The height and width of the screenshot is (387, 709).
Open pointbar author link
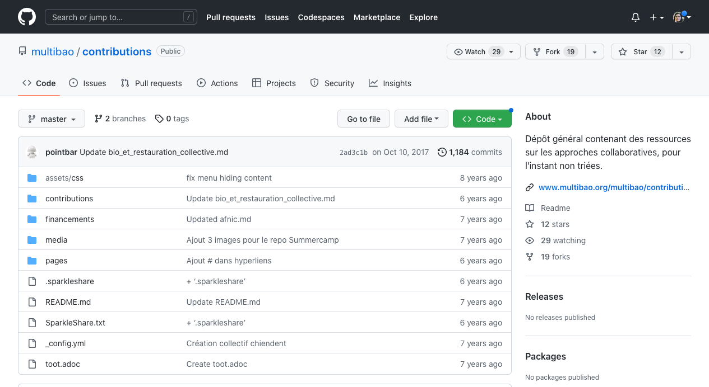[61, 152]
